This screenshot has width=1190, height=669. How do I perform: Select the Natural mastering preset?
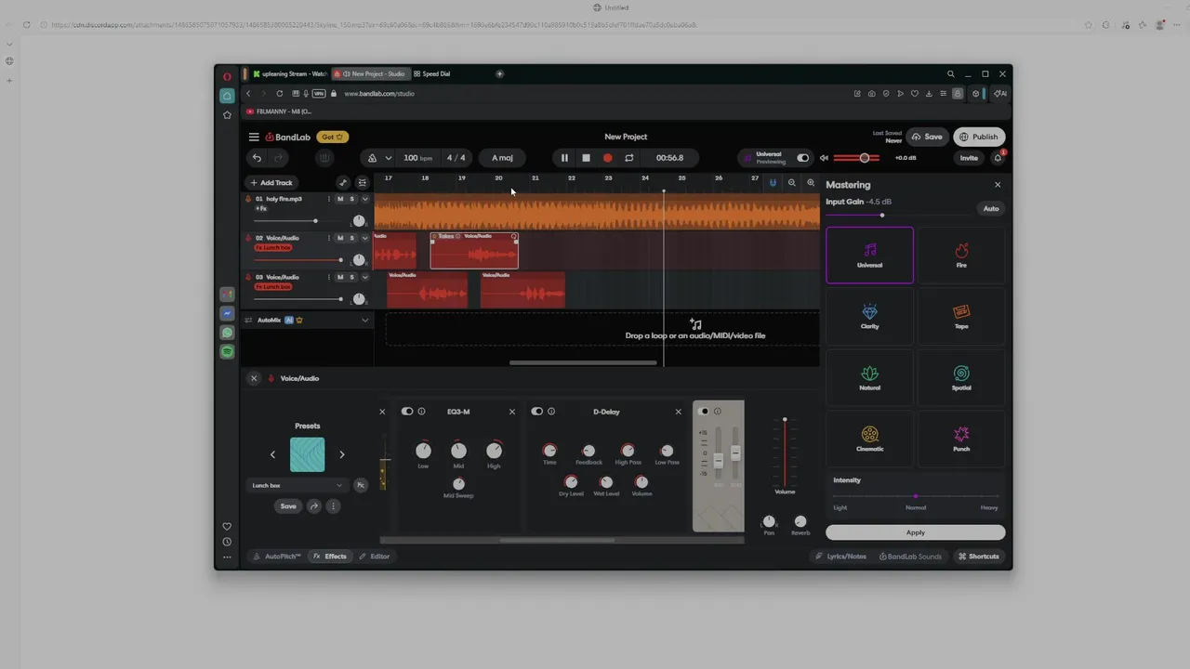[869, 377]
